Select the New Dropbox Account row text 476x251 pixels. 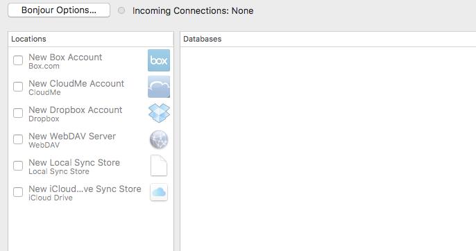pos(75,110)
